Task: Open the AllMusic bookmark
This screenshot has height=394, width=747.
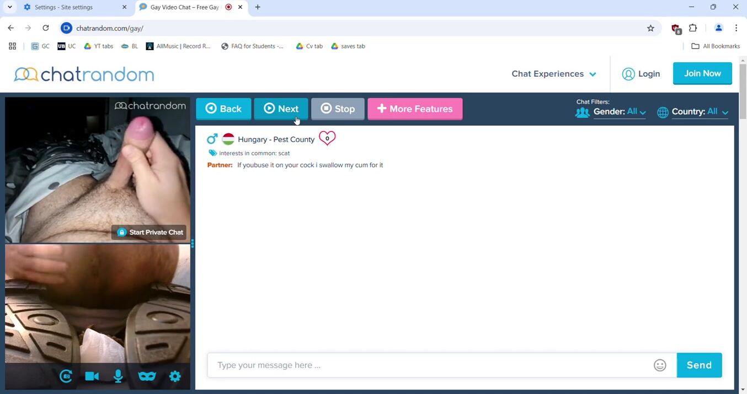Action: point(178,46)
